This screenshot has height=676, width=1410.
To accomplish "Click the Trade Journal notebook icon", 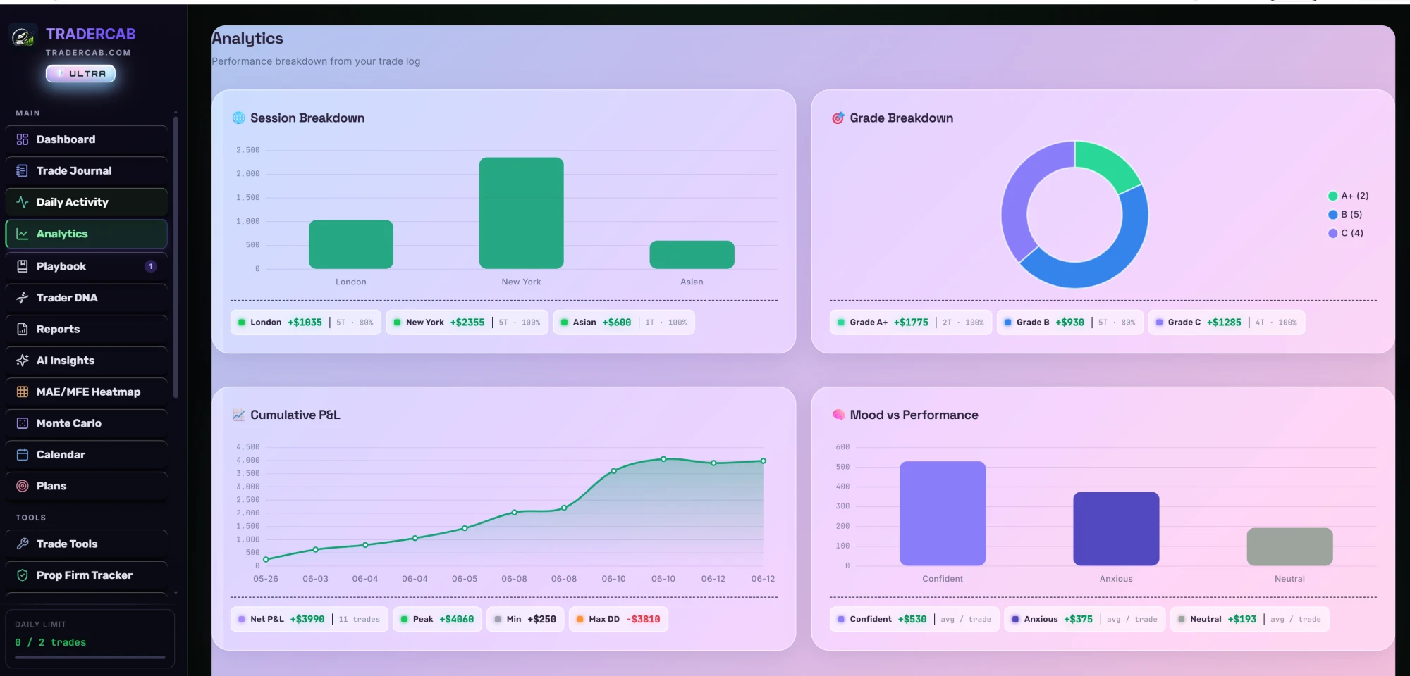I will click(x=23, y=171).
